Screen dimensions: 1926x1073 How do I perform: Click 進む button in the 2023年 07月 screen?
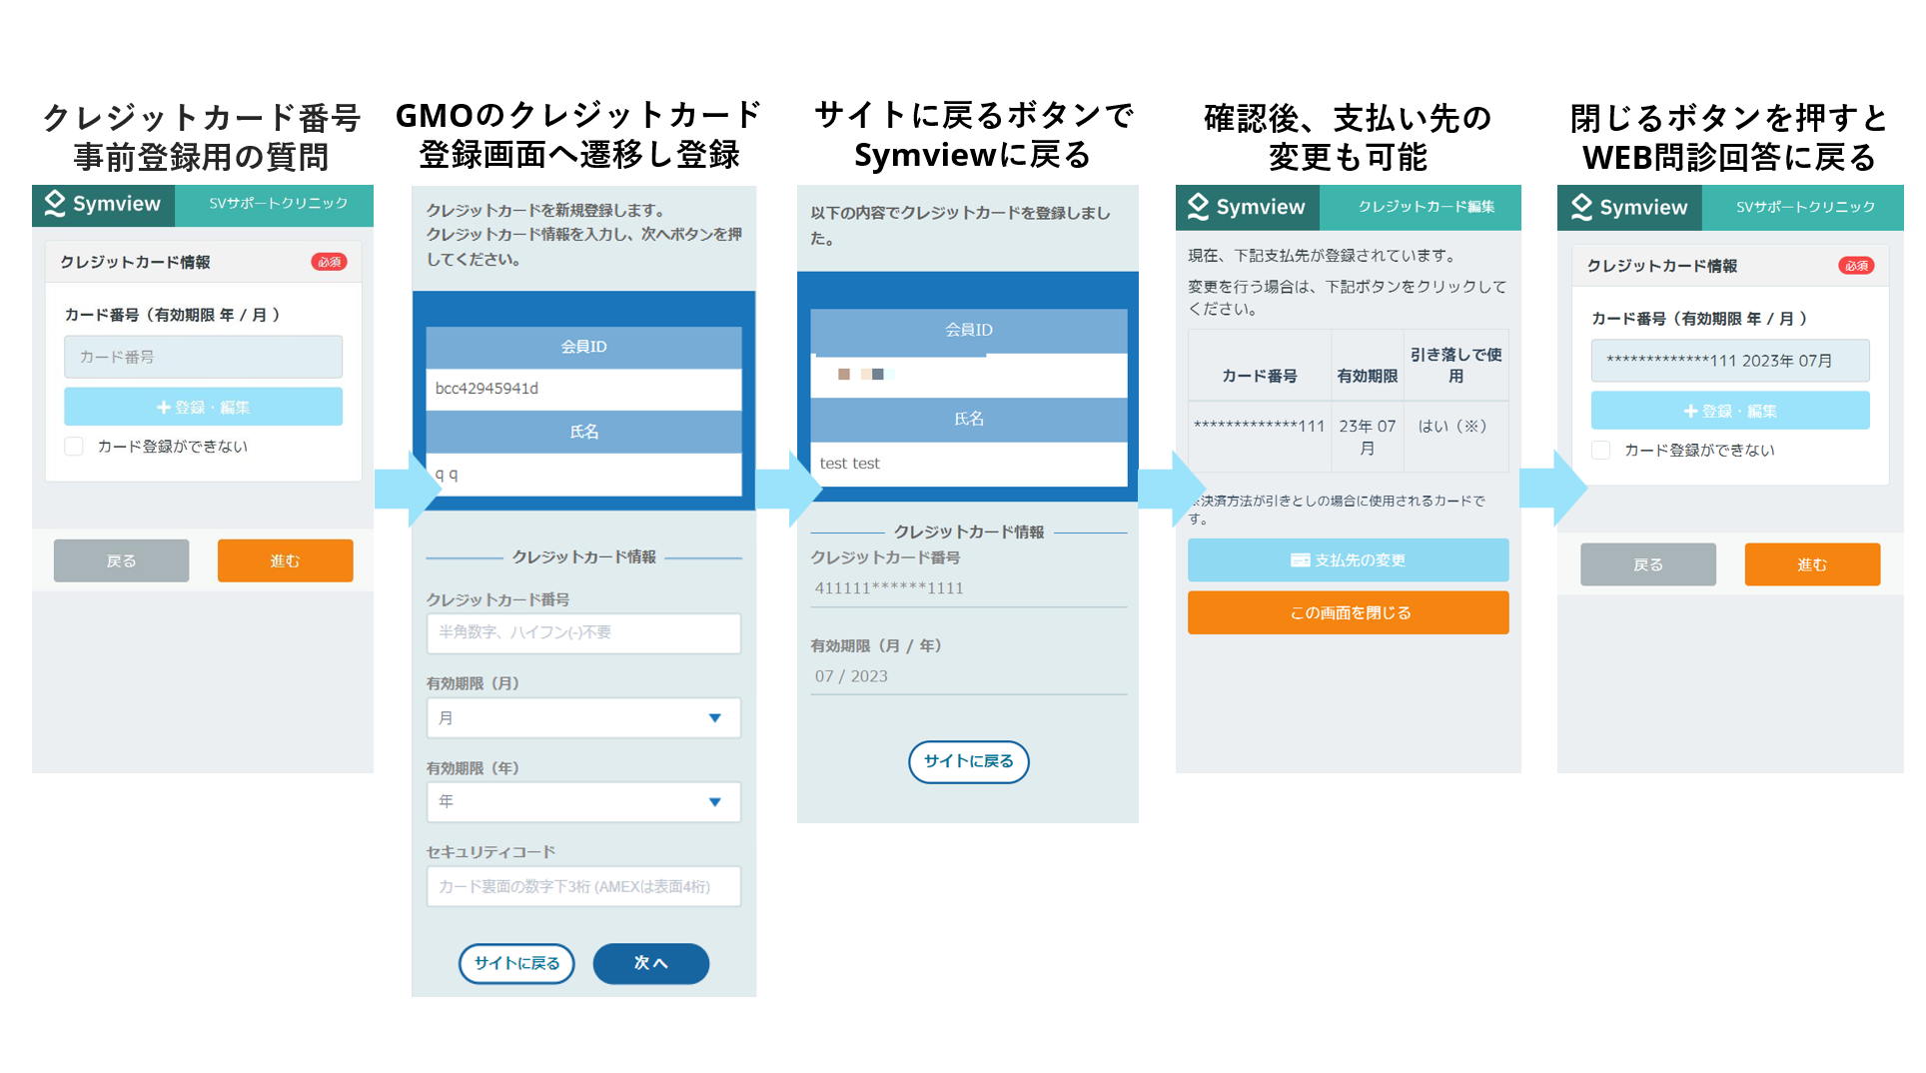tap(1812, 565)
